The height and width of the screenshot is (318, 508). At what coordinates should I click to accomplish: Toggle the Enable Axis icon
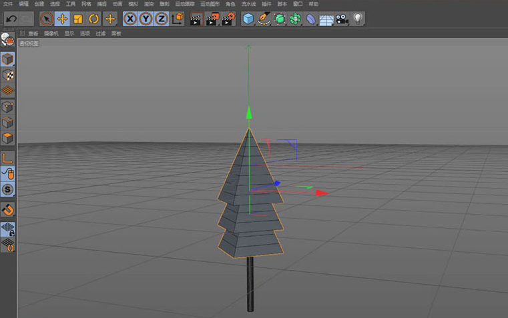pyautogui.click(x=8, y=158)
